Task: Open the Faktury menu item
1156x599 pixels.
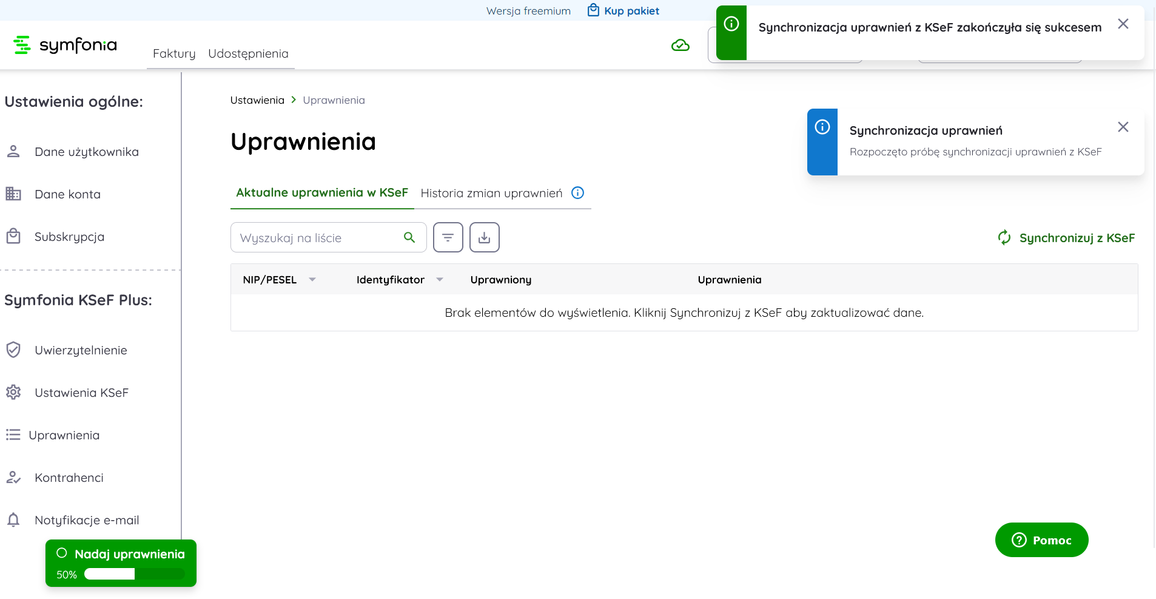Action: pyautogui.click(x=174, y=53)
